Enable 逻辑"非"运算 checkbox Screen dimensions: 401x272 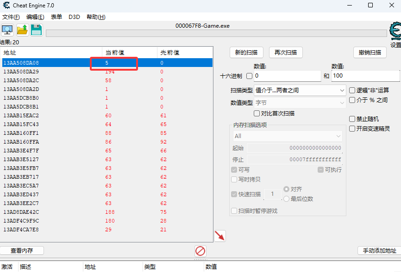pyautogui.click(x=352, y=91)
